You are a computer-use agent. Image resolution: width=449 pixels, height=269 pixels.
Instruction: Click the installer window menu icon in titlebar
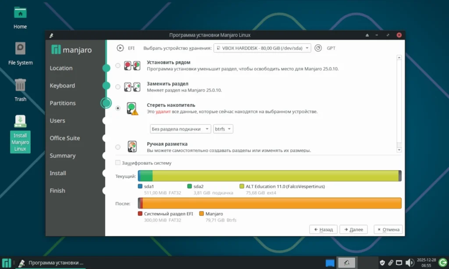(x=51, y=35)
